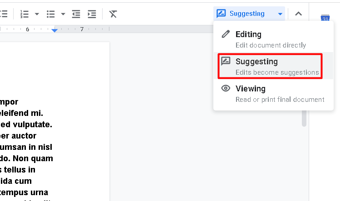
Task: Collapse the menus with the up chevron
Action: (298, 14)
